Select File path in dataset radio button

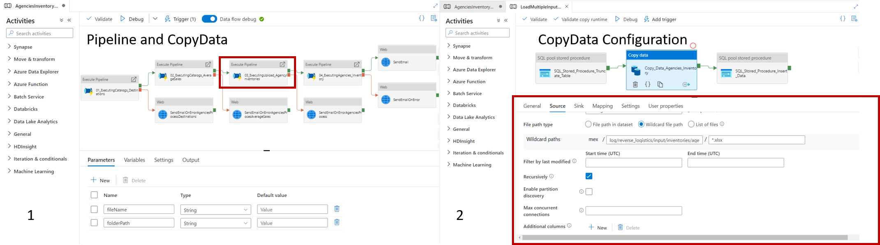point(588,124)
